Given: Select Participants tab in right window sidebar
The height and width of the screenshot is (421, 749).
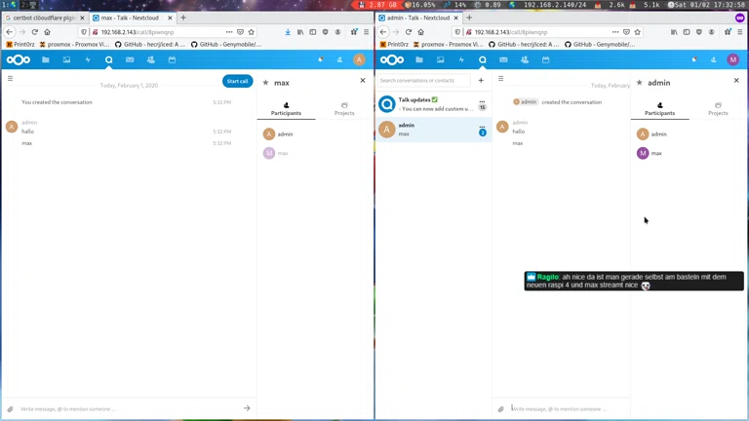Looking at the screenshot, I should point(659,109).
